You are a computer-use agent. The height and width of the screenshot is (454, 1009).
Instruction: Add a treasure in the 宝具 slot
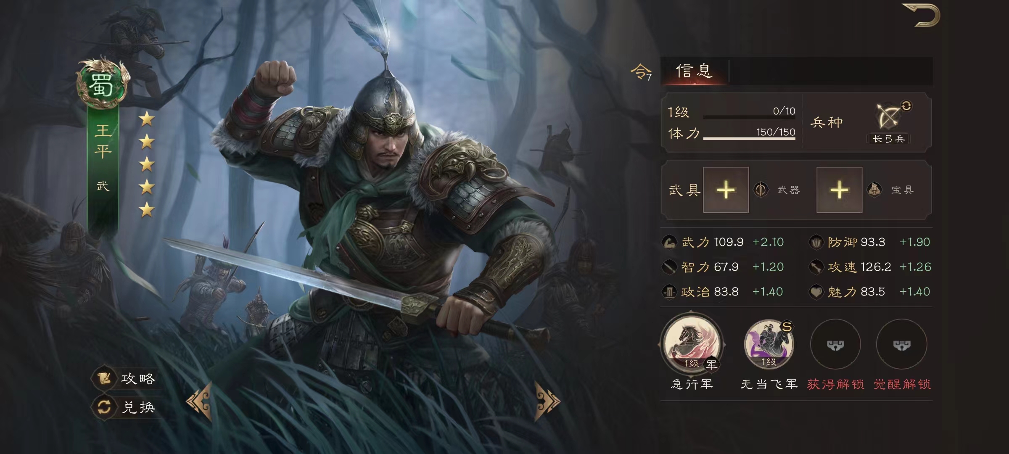(839, 190)
